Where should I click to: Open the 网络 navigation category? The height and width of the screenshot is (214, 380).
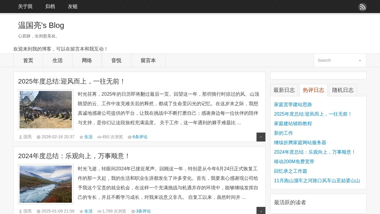pyautogui.click(x=87, y=60)
